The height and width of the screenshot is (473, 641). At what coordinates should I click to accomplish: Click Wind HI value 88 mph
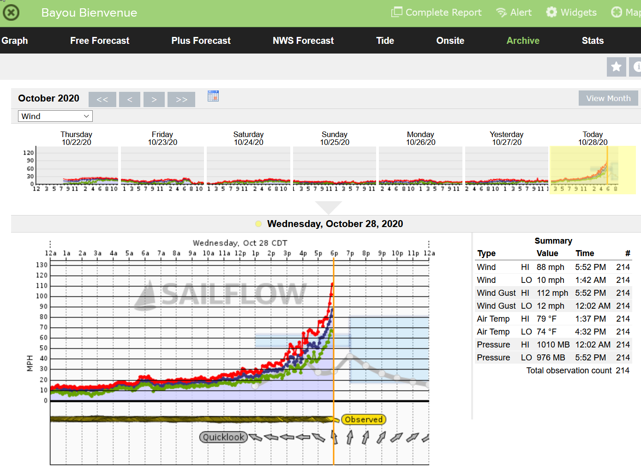550,267
